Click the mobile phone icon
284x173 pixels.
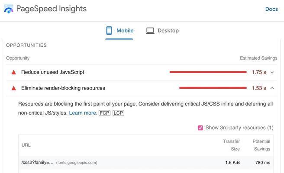(x=109, y=30)
